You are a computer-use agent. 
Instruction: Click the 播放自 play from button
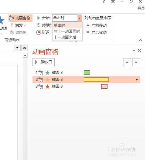(43, 62)
